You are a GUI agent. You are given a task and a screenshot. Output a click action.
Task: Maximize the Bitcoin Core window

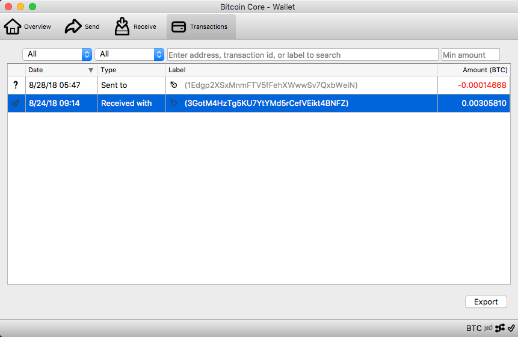point(32,7)
